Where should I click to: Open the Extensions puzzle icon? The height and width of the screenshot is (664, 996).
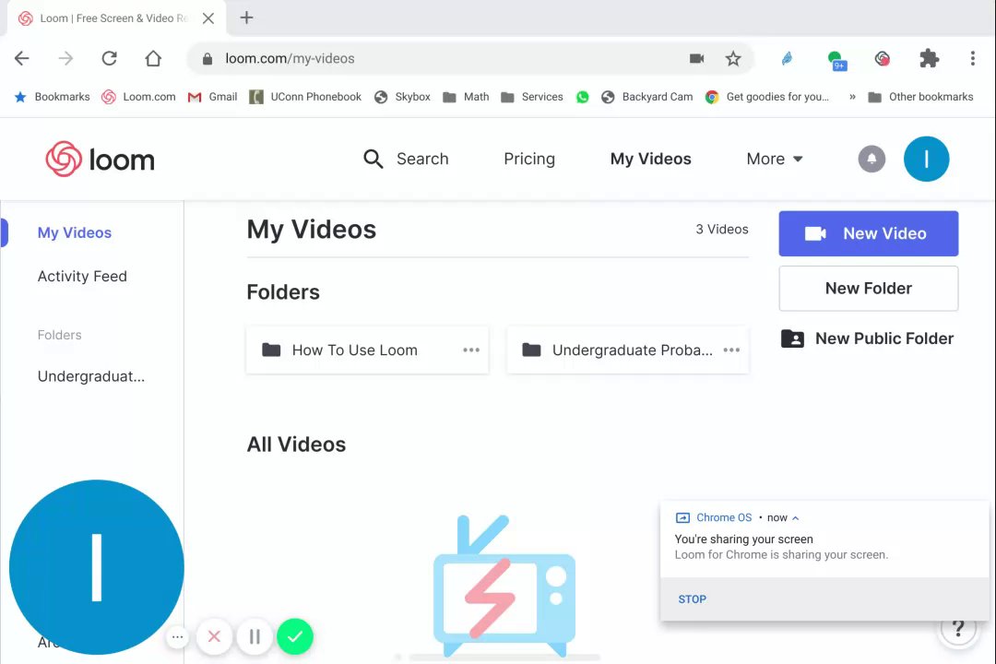click(x=930, y=58)
